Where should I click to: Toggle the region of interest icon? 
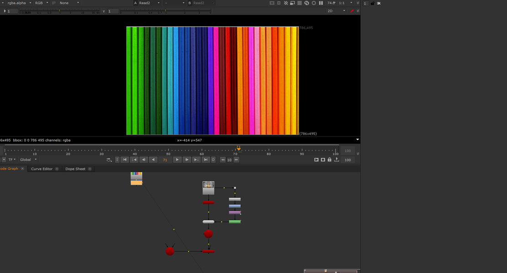click(279, 3)
